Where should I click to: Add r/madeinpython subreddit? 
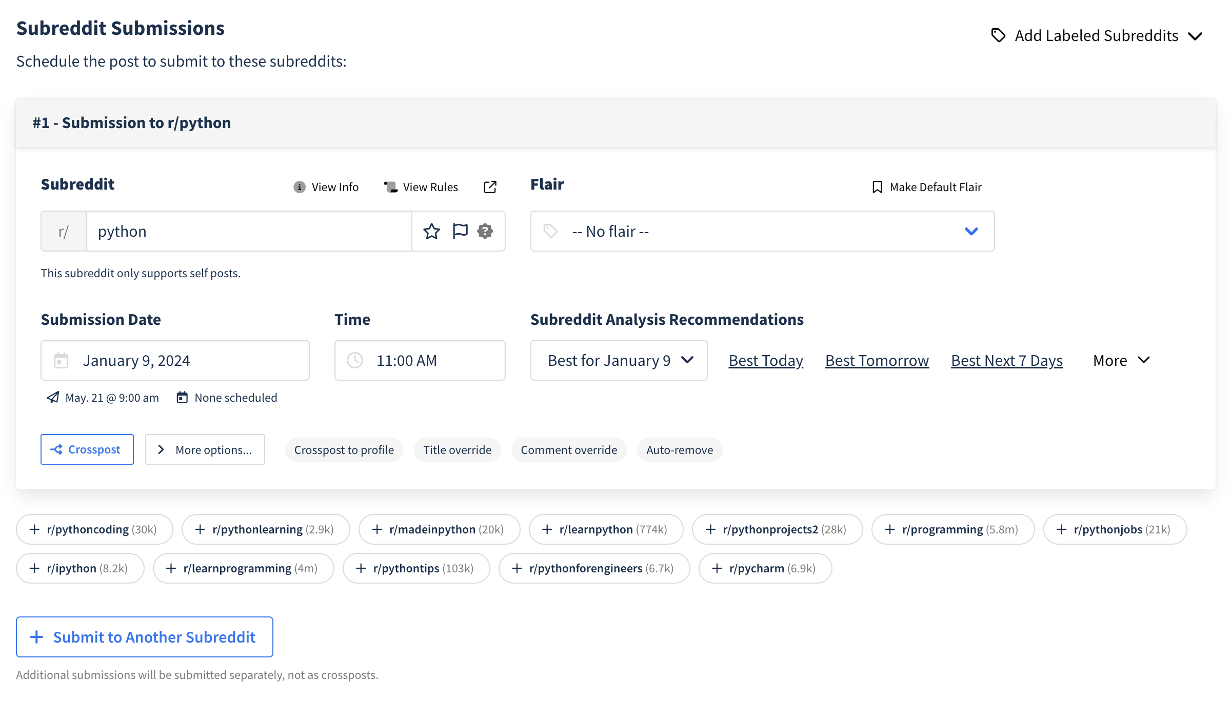(x=439, y=529)
